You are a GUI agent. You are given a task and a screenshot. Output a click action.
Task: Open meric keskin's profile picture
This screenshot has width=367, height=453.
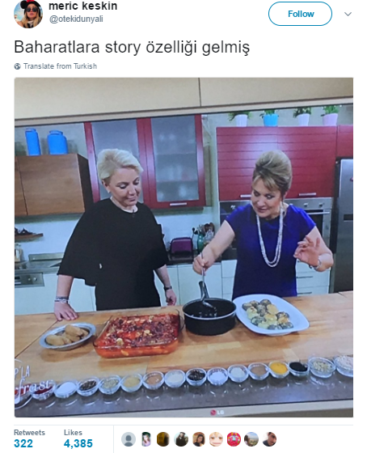click(x=28, y=14)
